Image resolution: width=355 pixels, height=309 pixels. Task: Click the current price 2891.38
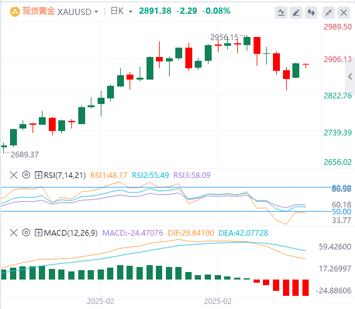(155, 11)
